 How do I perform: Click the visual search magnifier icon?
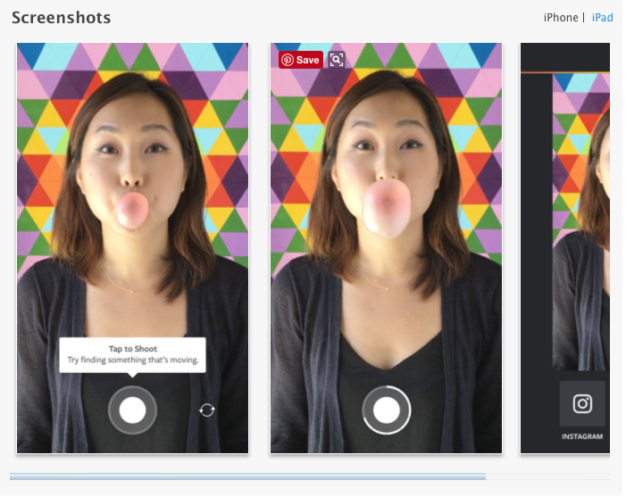pyautogui.click(x=338, y=61)
